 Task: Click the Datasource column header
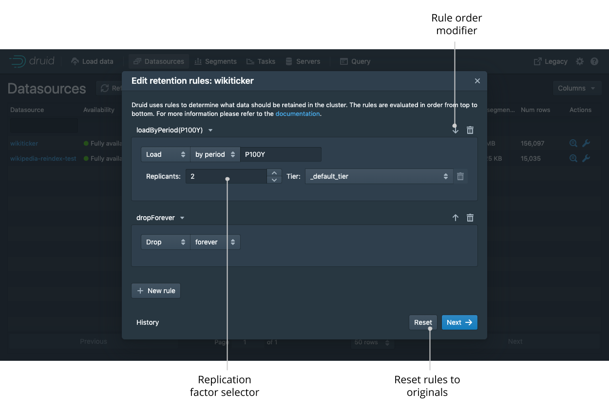[27, 110]
